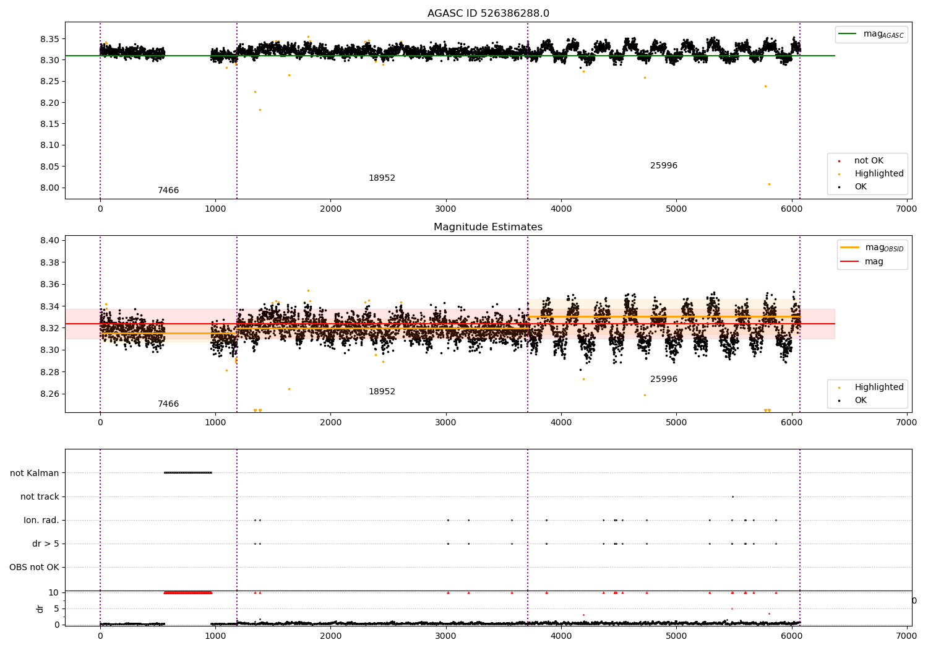Click '25996' label in Magnitude Estimates plot
The width and height of the screenshot is (928, 650).
tap(664, 379)
